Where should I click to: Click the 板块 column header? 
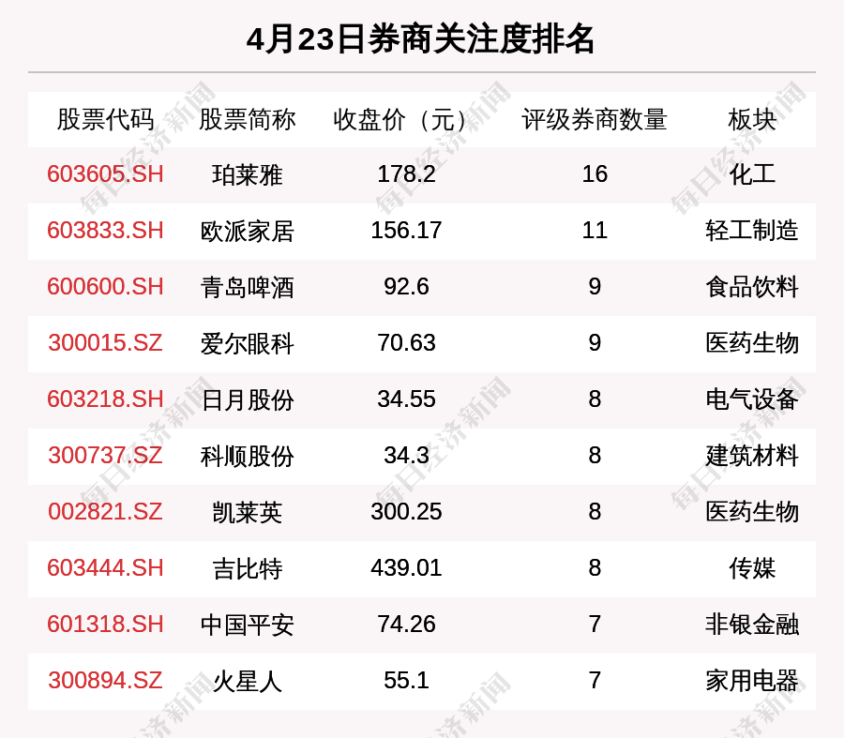point(752,119)
